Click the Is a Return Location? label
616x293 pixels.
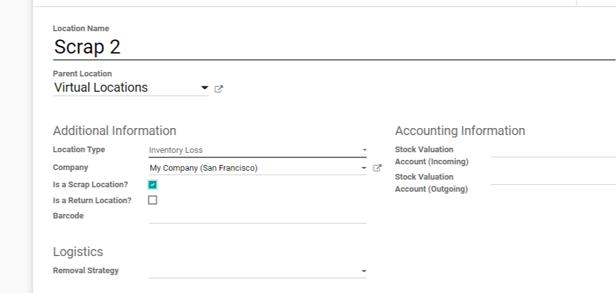coord(92,201)
